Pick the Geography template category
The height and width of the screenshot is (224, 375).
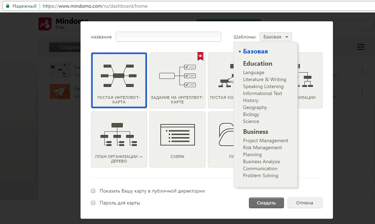255,107
